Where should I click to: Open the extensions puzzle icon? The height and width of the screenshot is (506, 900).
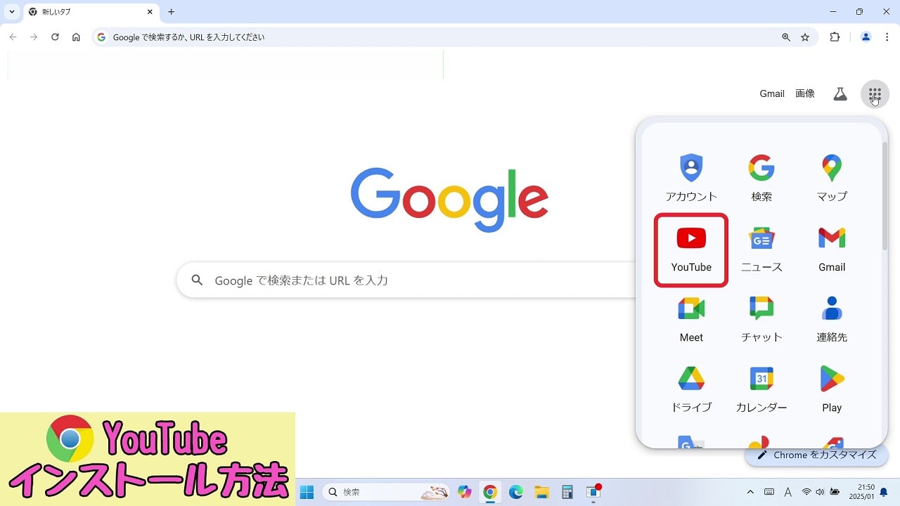tap(835, 37)
